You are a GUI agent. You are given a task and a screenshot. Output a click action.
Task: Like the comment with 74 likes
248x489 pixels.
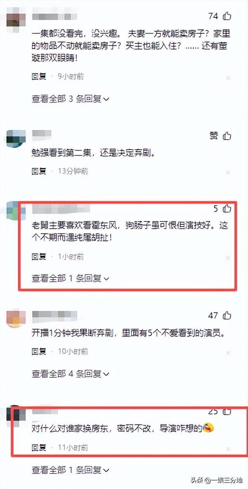[x=227, y=16]
